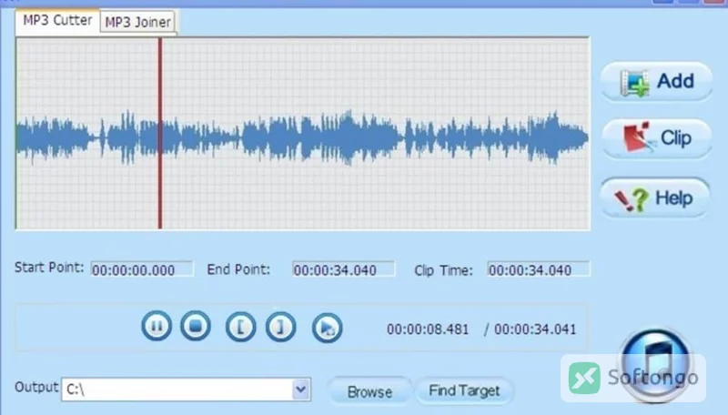Click the Output label
Viewport: 728px width, 415px height.
[36, 387]
